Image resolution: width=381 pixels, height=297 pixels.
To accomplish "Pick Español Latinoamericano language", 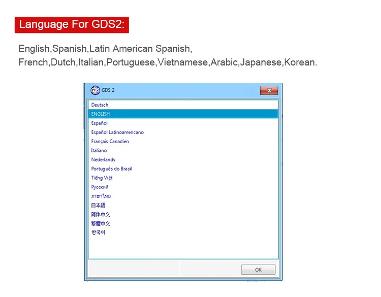I will tap(183, 133).
